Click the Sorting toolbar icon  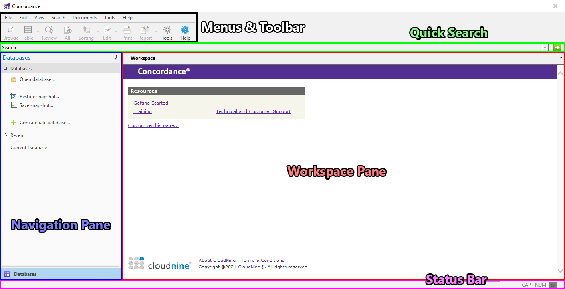pyautogui.click(x=86, y=30)
